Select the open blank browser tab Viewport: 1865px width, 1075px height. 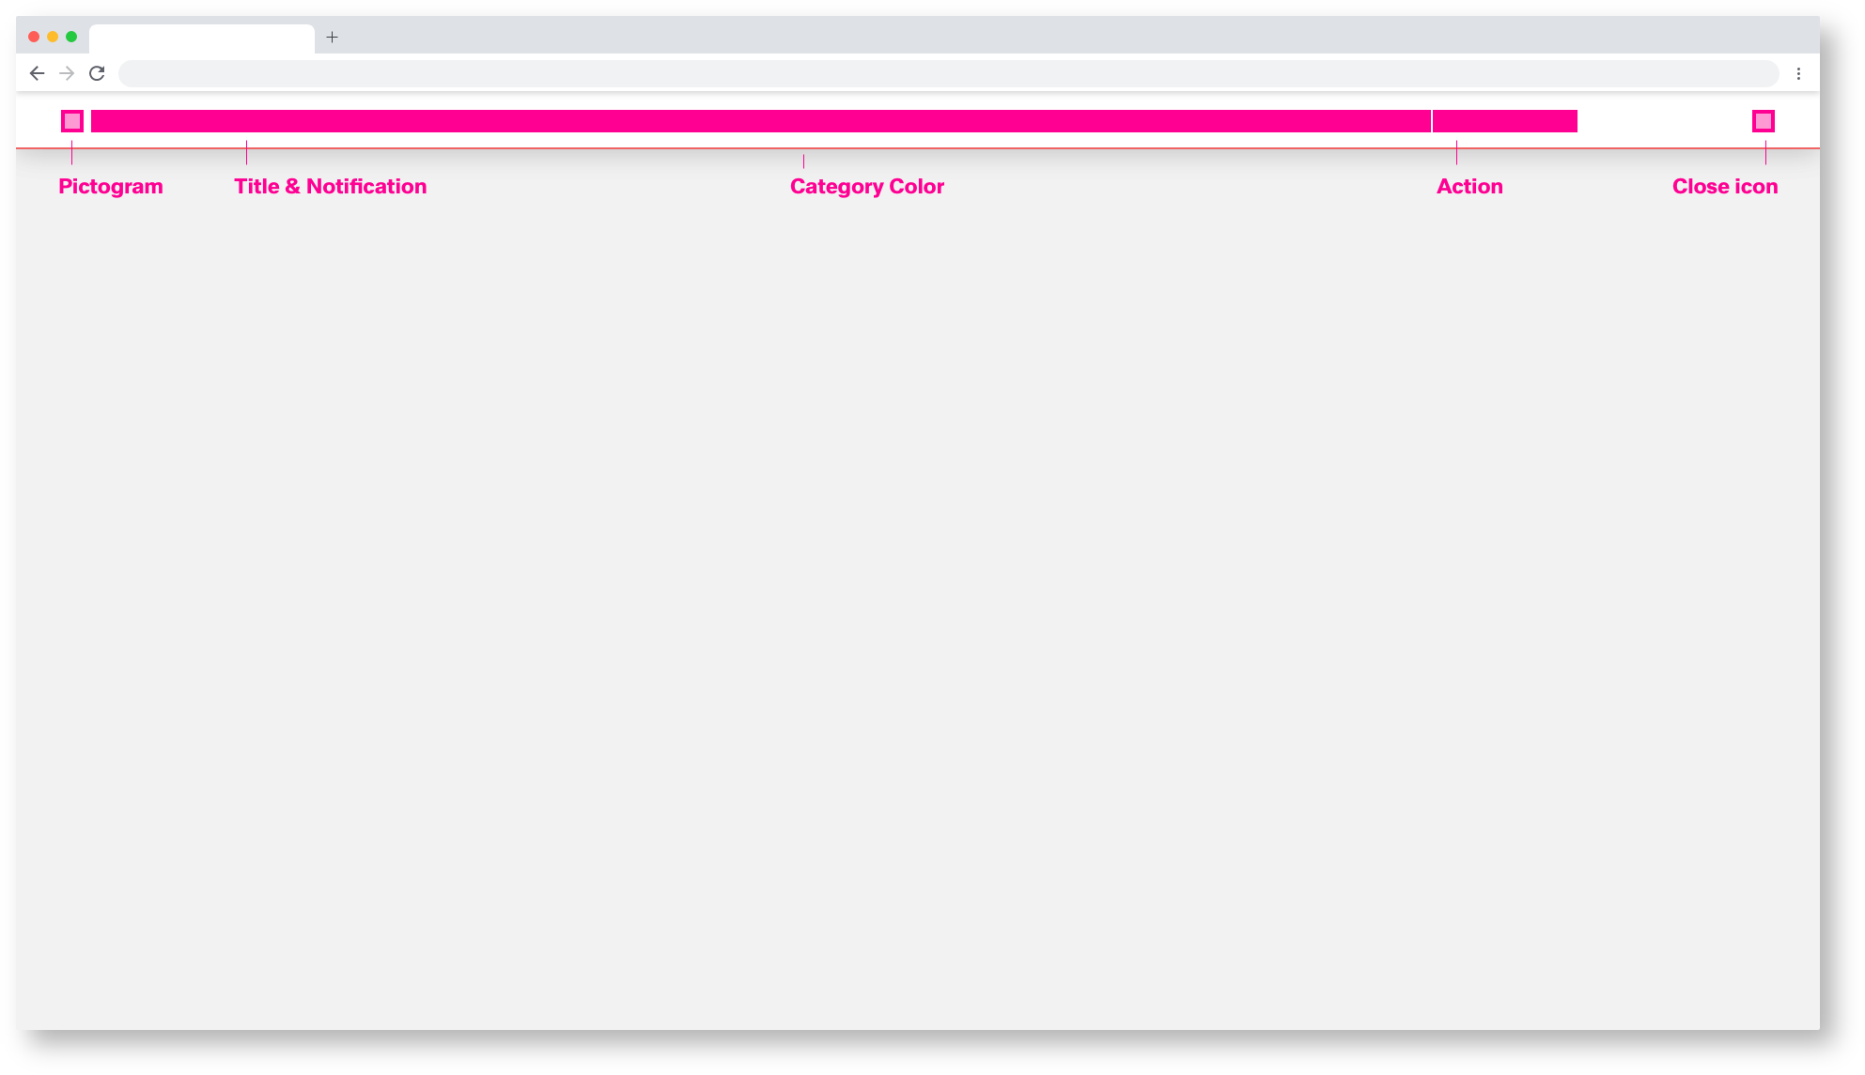click(x=201, y=38)
